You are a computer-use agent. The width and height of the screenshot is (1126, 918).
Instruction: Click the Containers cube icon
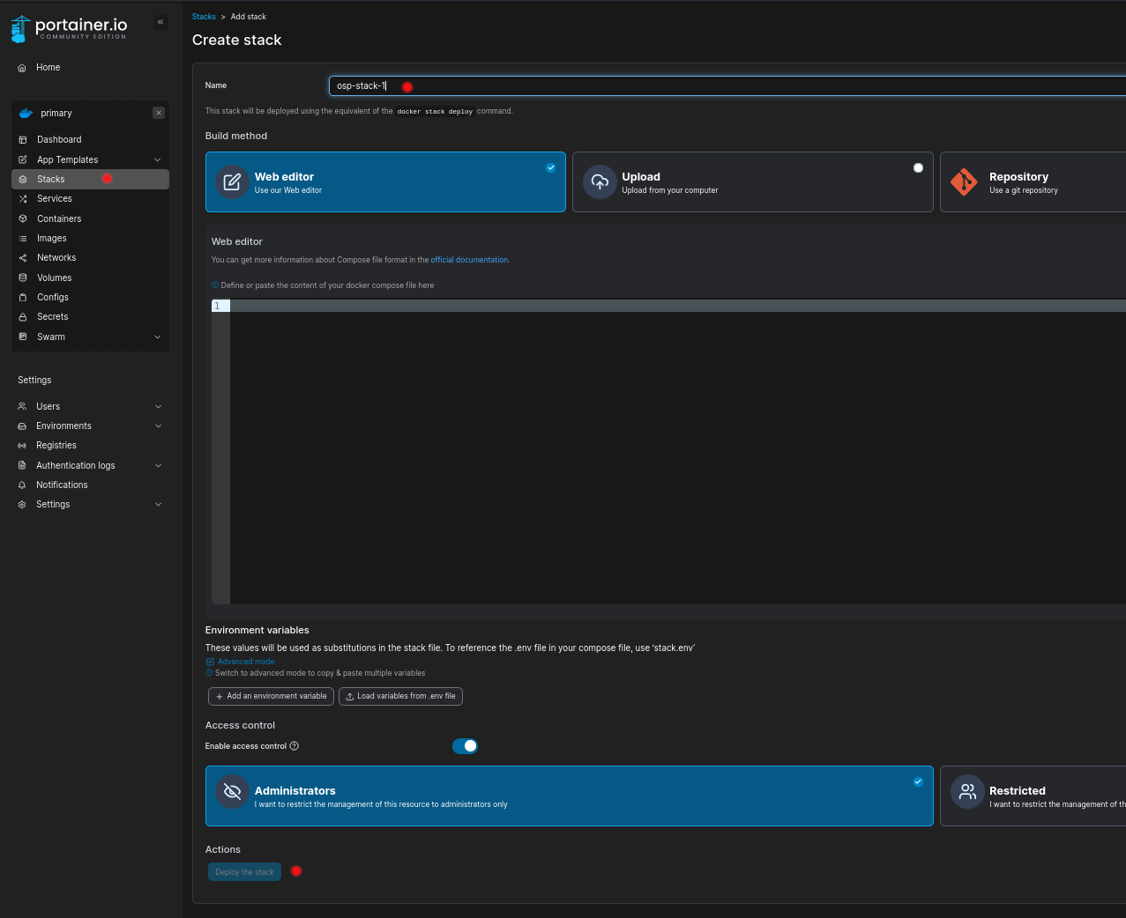coord(23,218)
